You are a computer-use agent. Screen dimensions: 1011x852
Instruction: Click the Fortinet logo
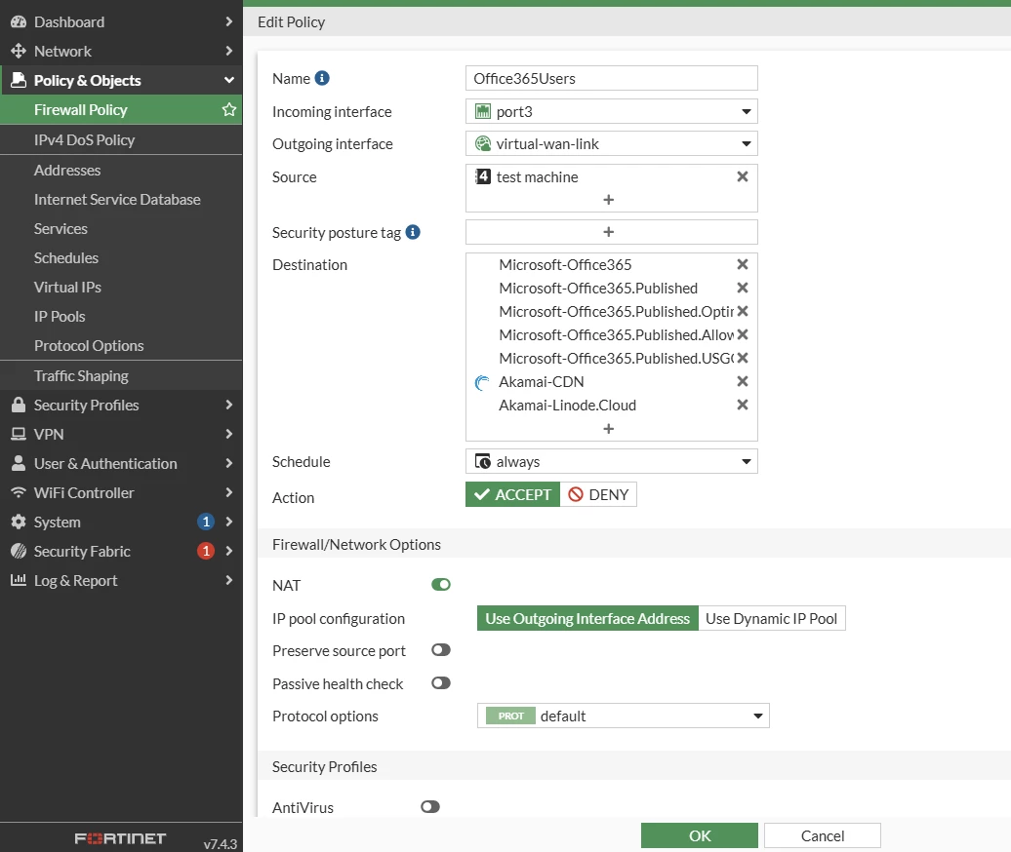coord(120,837)
